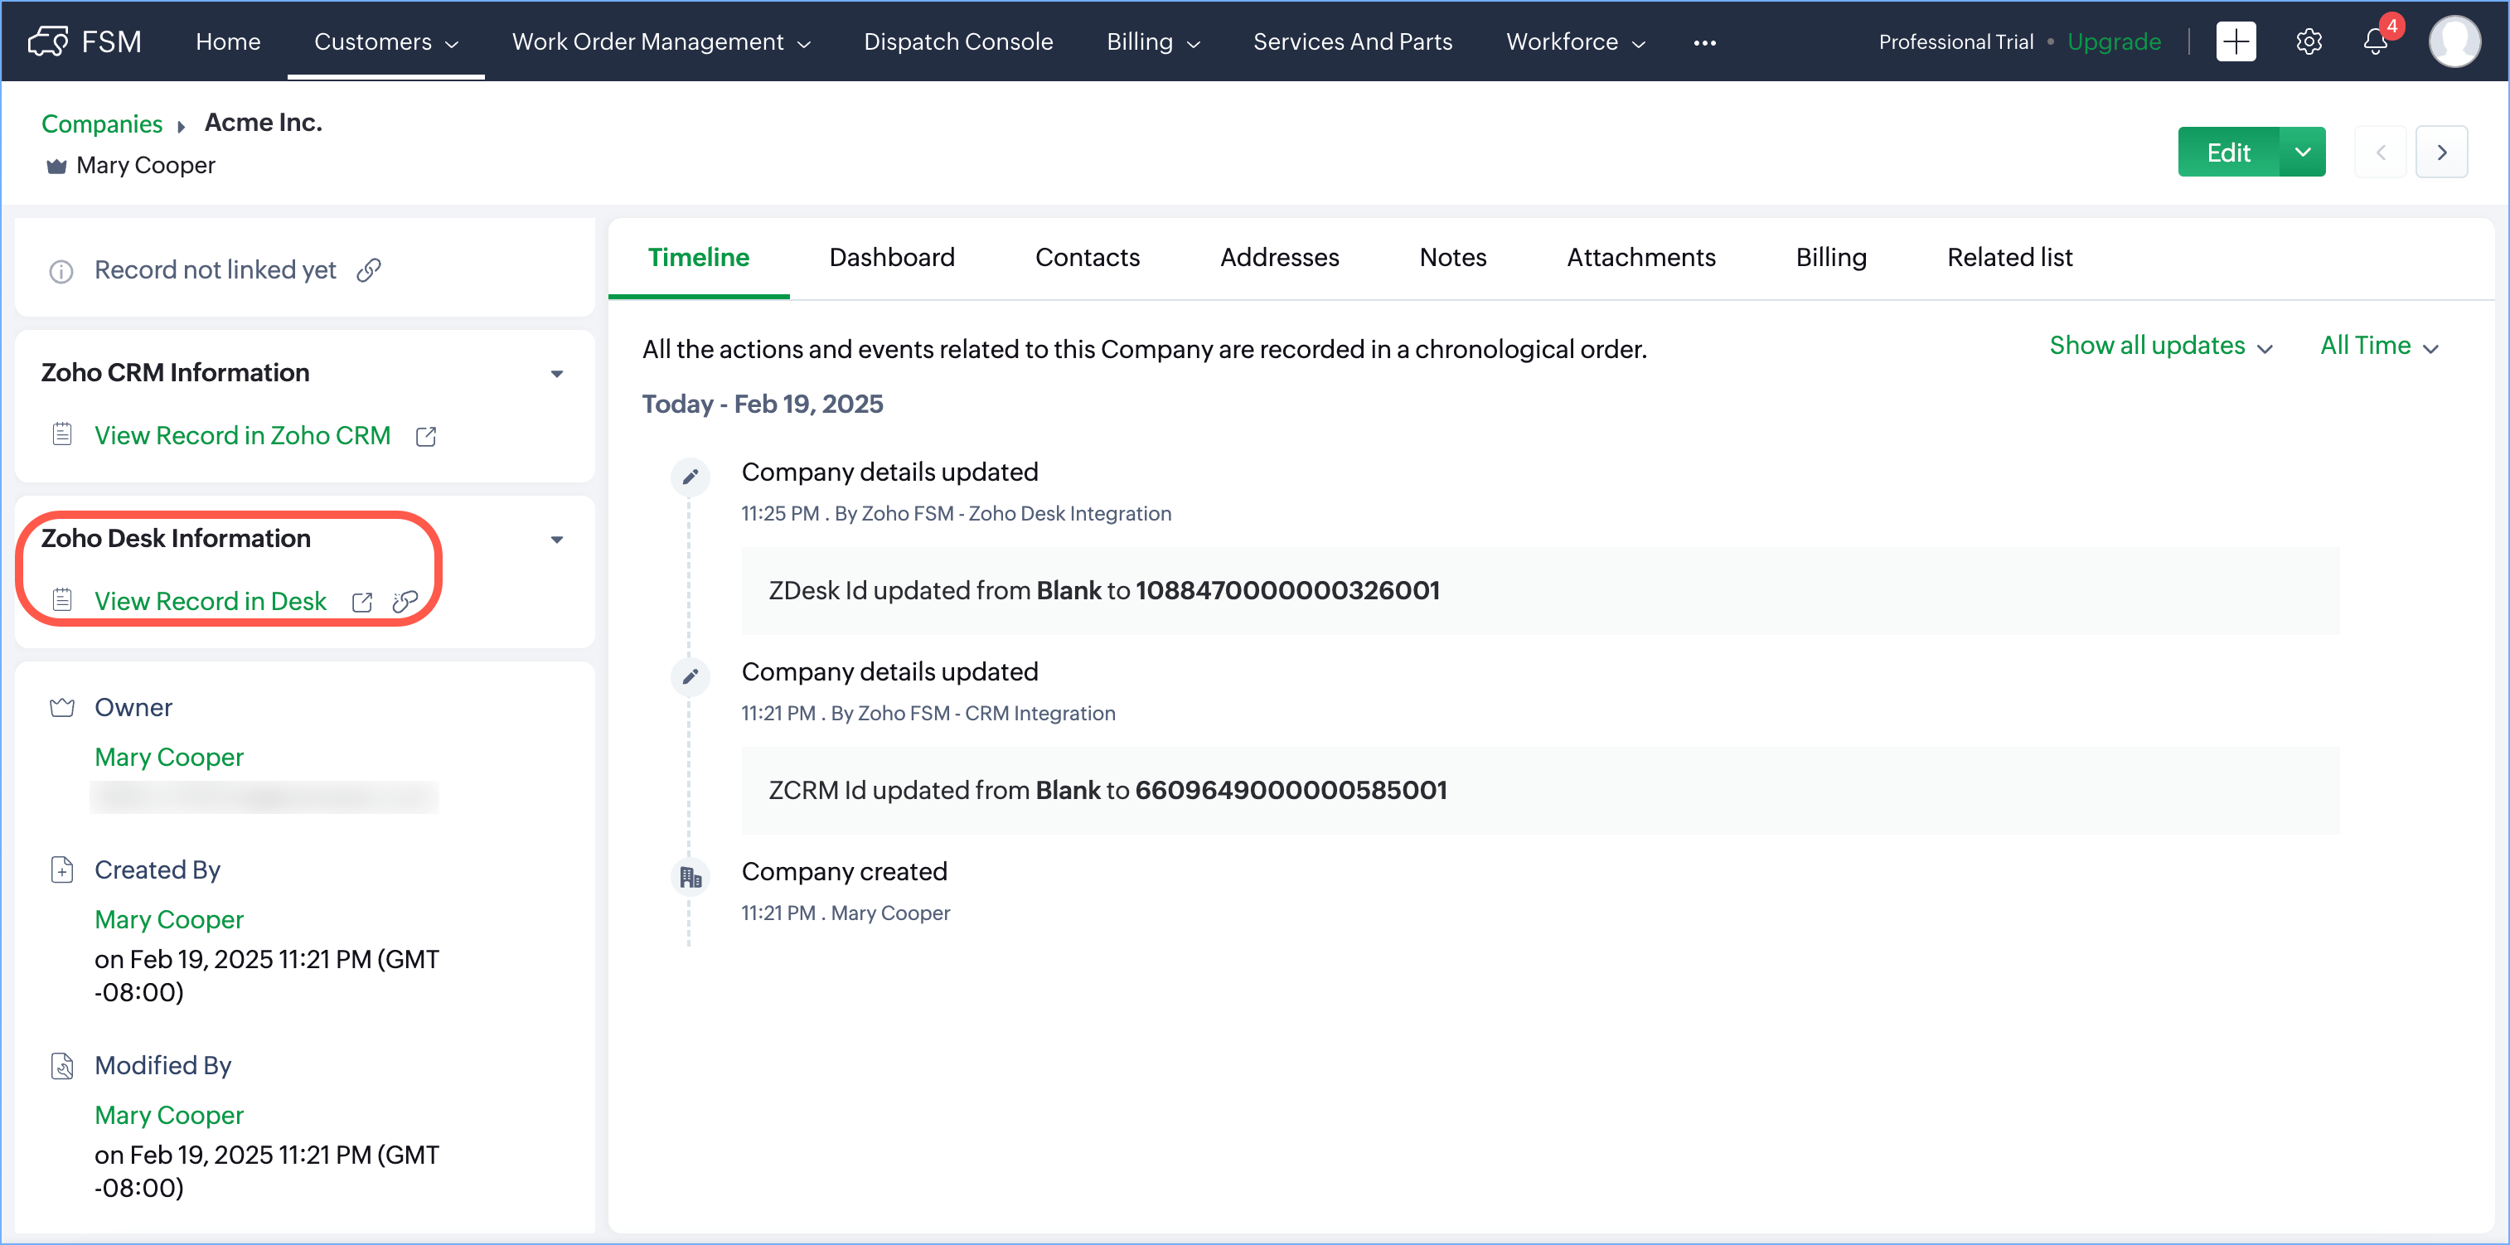Screen dimensions: 2510x1245
Task: Expand the Edit button dropdown arrow
Action: tap(2303, 152)
